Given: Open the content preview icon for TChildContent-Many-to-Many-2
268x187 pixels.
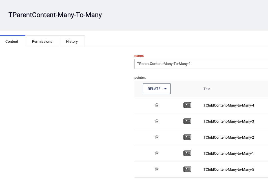Looking at the screenshot, I should 187,137.
